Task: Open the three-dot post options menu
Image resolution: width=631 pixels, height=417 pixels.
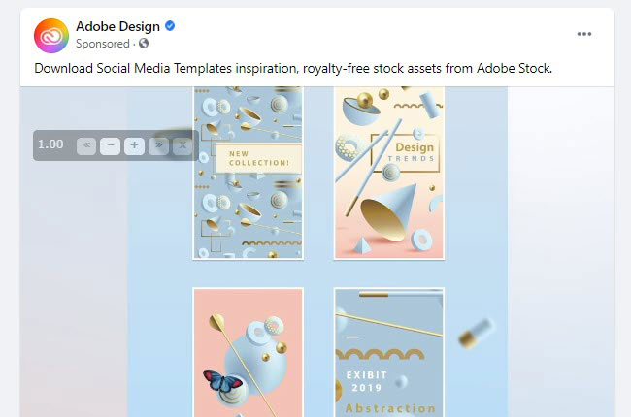Action: 583,34
